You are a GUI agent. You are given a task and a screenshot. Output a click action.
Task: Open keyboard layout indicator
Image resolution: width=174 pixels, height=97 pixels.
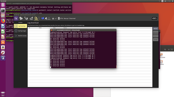point(162,1)
